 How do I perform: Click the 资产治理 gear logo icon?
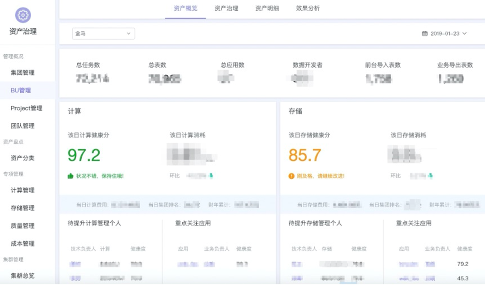tap(23, 15)
